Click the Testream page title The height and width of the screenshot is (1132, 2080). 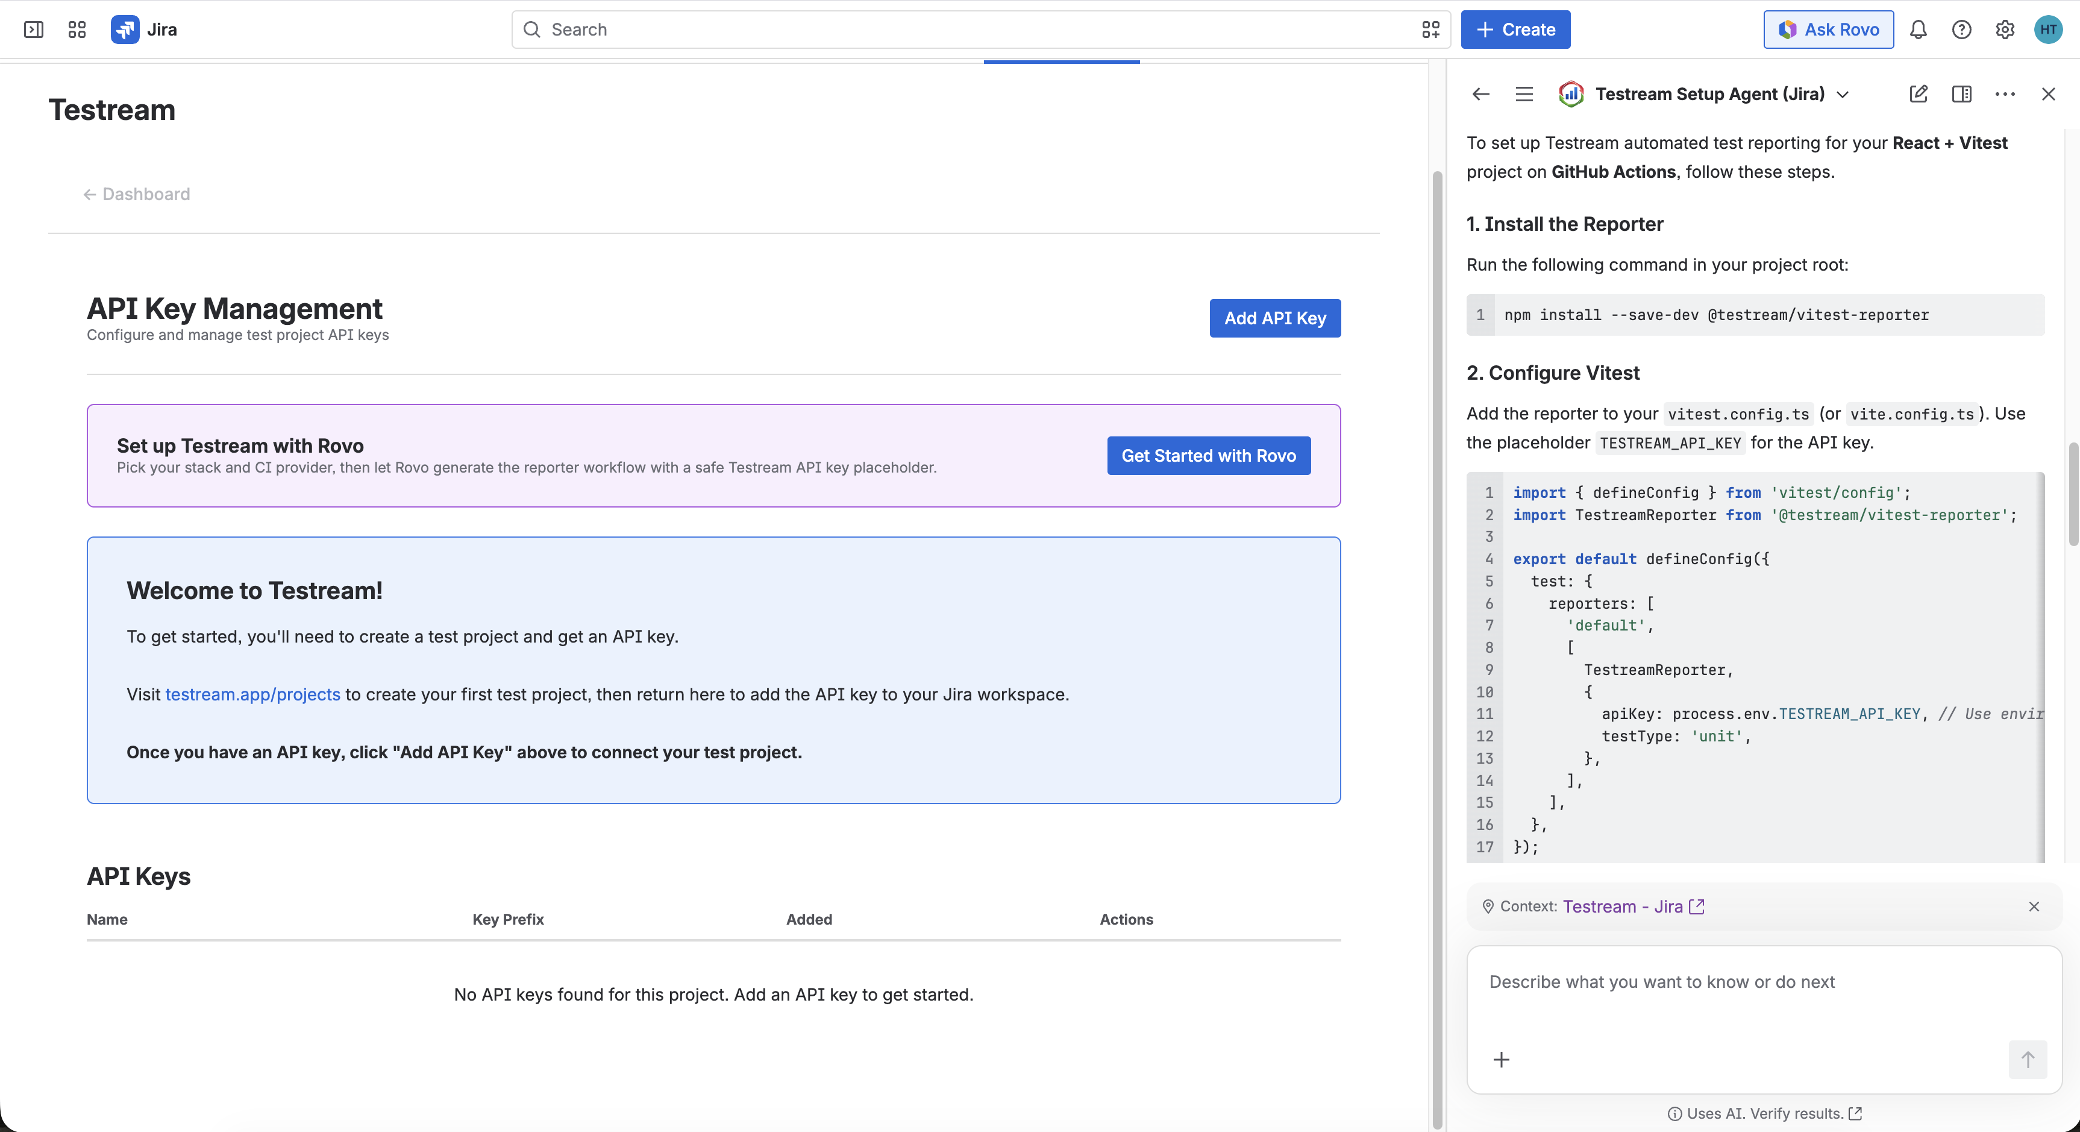coord(111,110)
